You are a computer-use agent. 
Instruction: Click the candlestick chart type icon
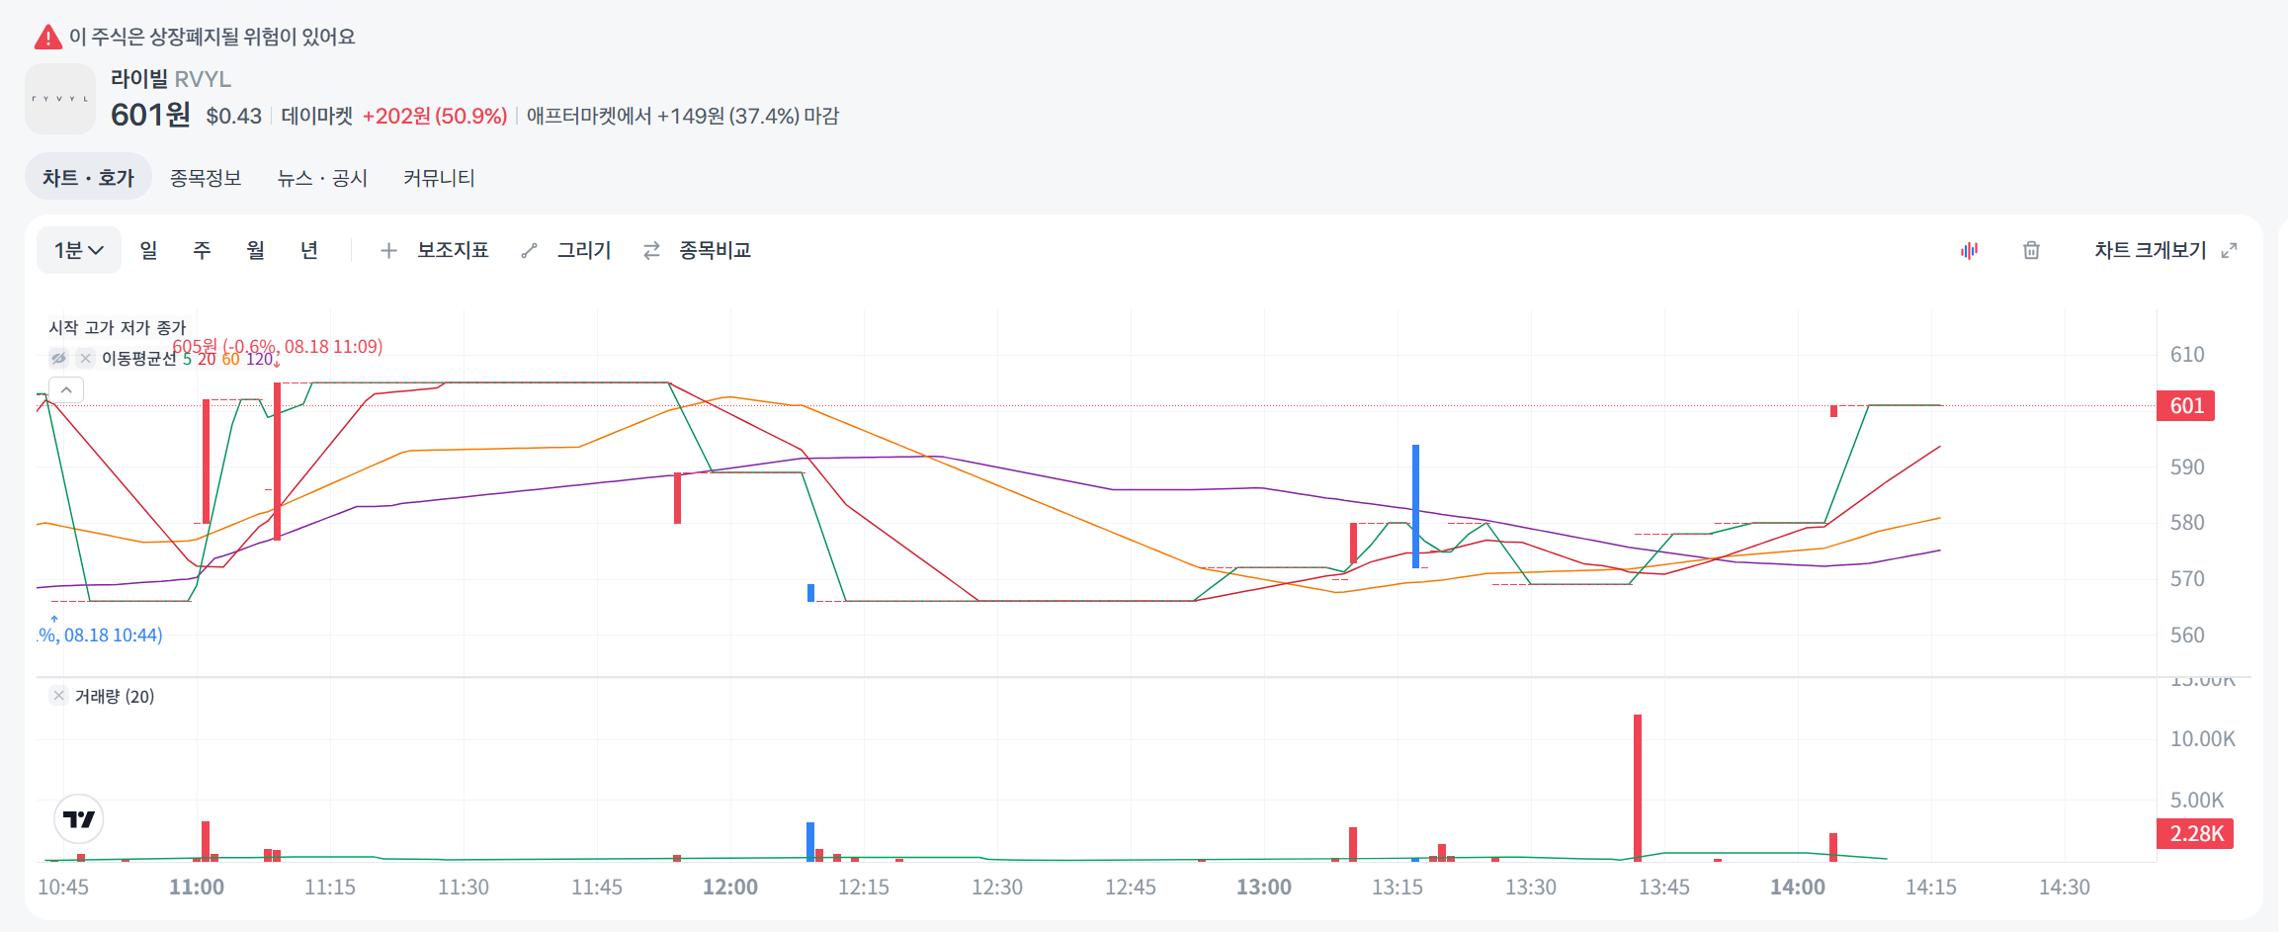[x=1969, y=250]
